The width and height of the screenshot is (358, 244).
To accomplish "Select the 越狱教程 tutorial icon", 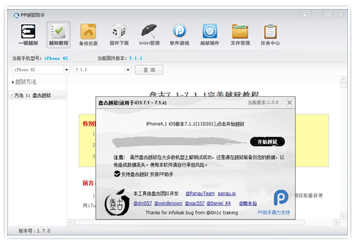I will (x=59, y=35).
